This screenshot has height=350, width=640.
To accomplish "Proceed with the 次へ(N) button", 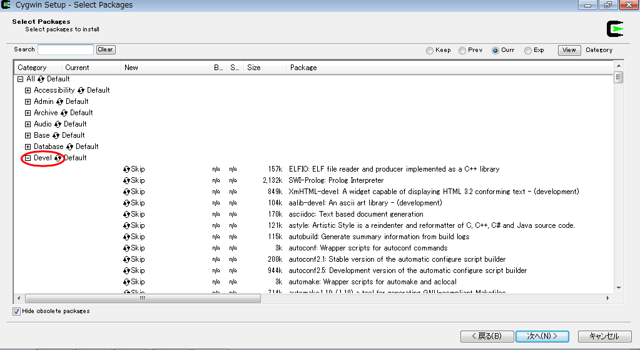I will coord(542,336).
